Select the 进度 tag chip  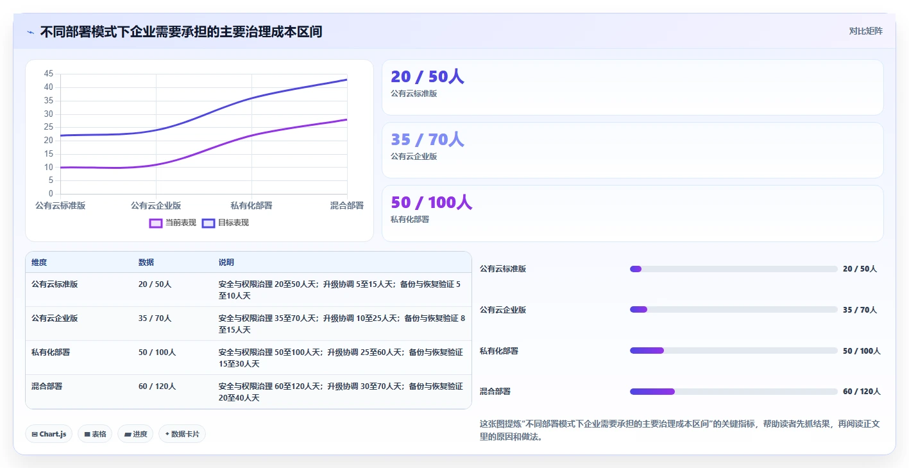(x=135, y=434)
